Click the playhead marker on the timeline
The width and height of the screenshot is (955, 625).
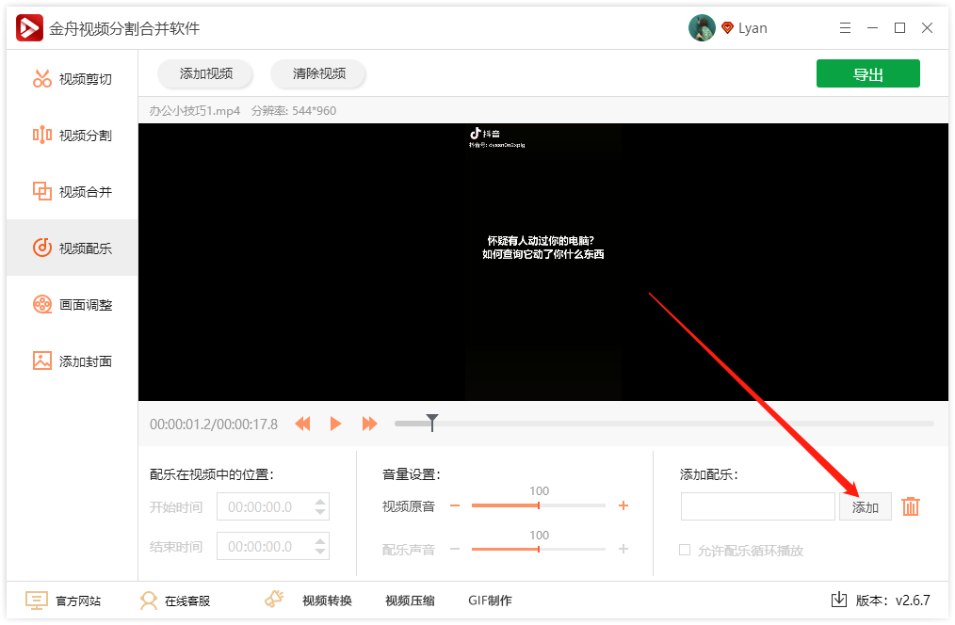[431, 422]
